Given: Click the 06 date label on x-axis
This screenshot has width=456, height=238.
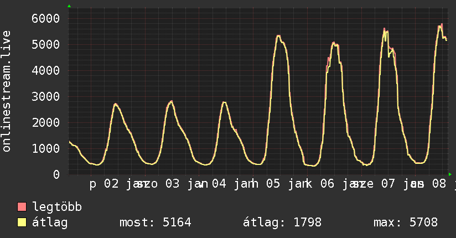Looking at the screenshot, I should tap(328, 184).
